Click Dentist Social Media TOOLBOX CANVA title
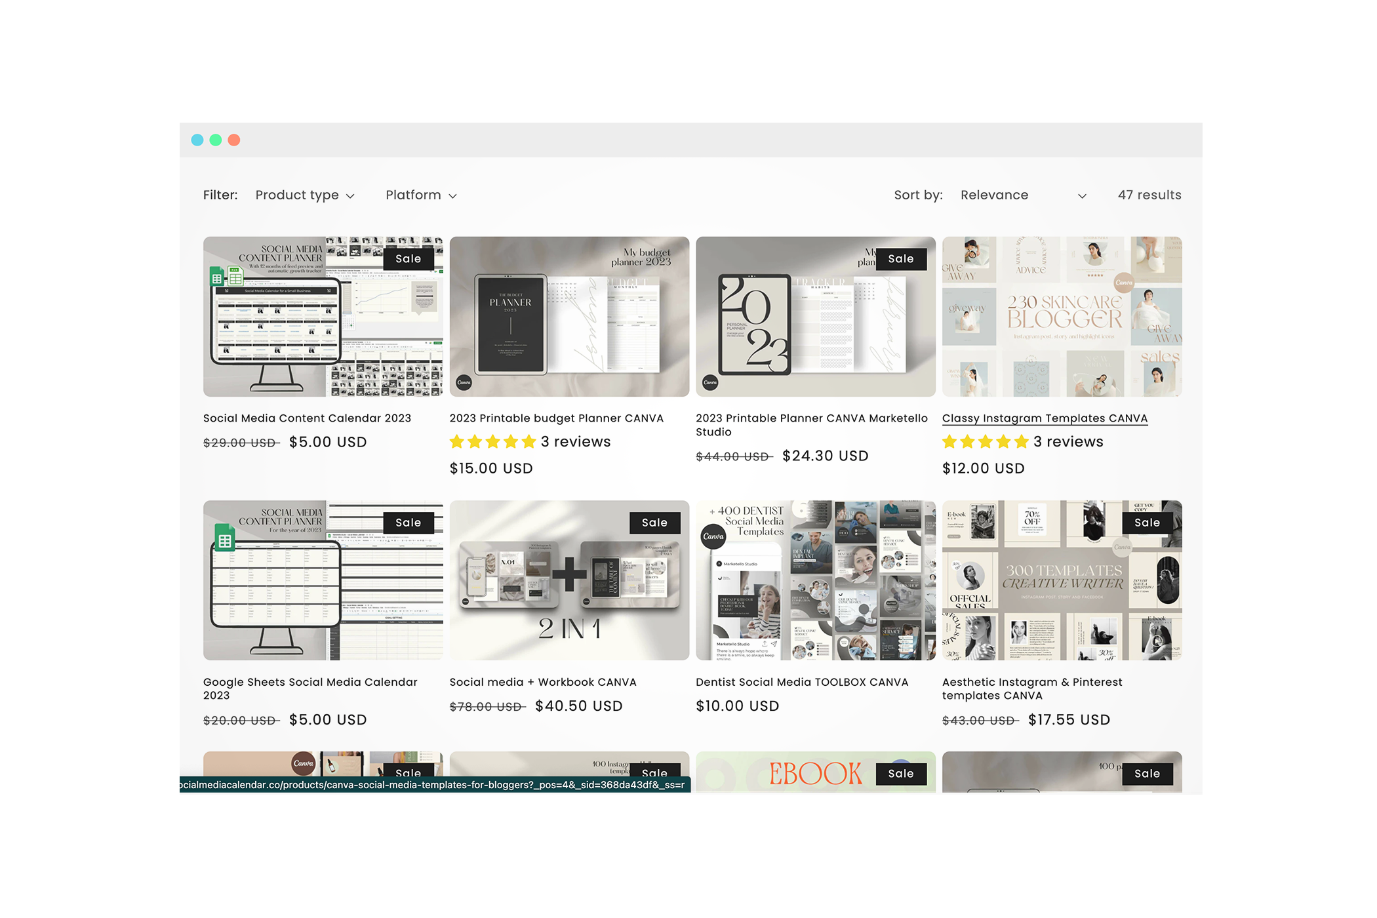 pyautogui.click(x=802, y=682)
